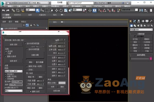Open the 默认 poly color dropdown
154x102 pixels.
(14, 91)
